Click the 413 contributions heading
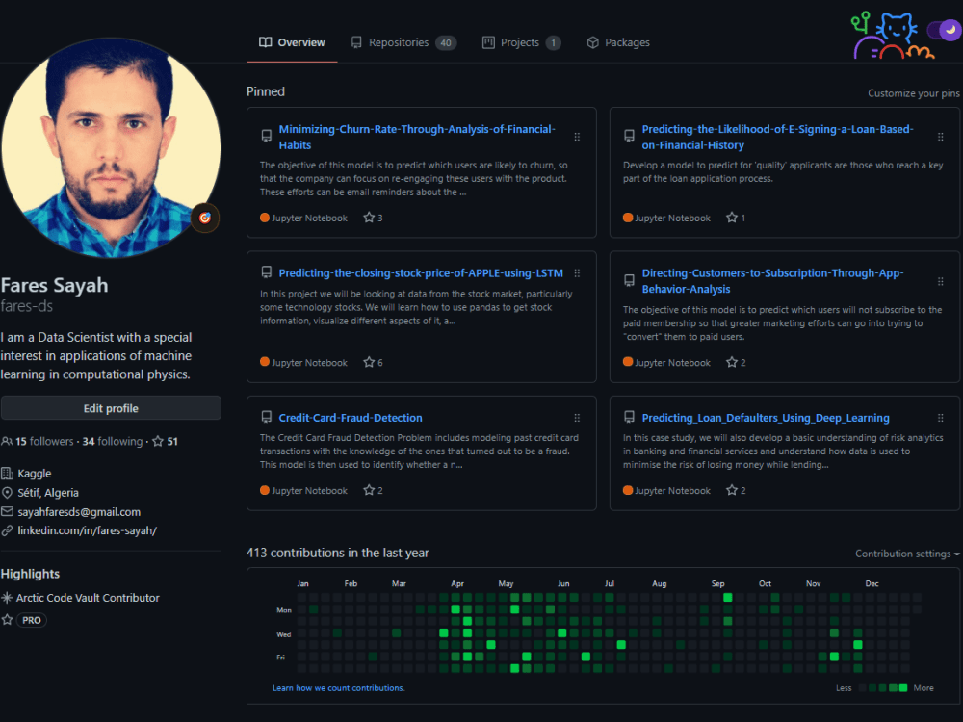This screenshot has width=963, height=722. coord(338,553)
